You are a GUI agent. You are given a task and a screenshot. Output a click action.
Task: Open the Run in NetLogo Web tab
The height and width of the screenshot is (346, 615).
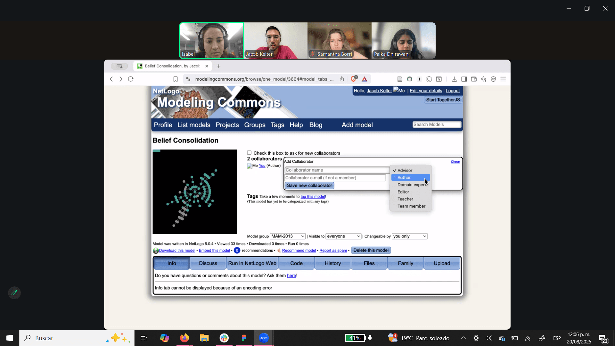tap(252, 263)
